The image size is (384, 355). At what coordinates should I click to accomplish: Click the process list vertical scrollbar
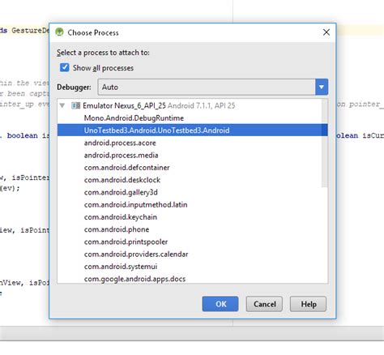point(325,143)
